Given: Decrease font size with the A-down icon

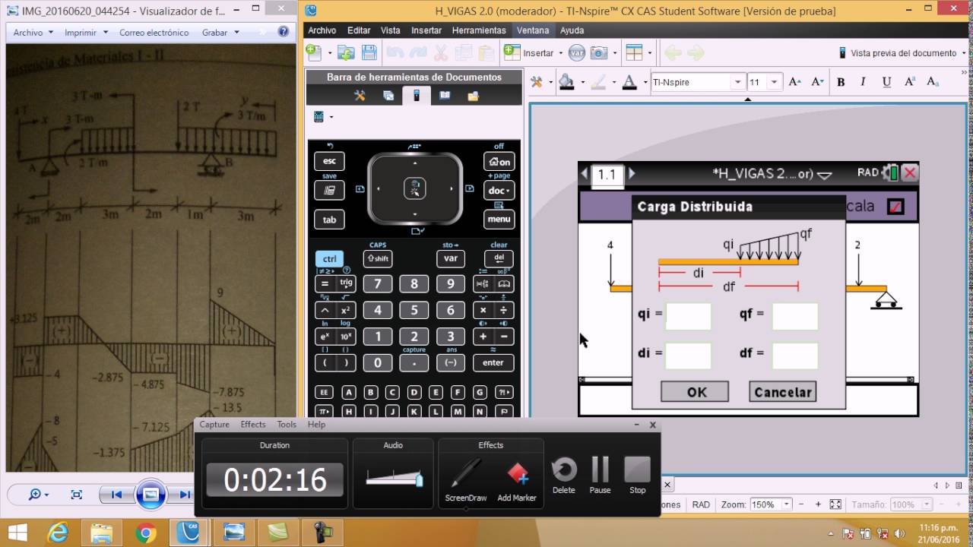Looking at the screenshot, I should 817,82.
